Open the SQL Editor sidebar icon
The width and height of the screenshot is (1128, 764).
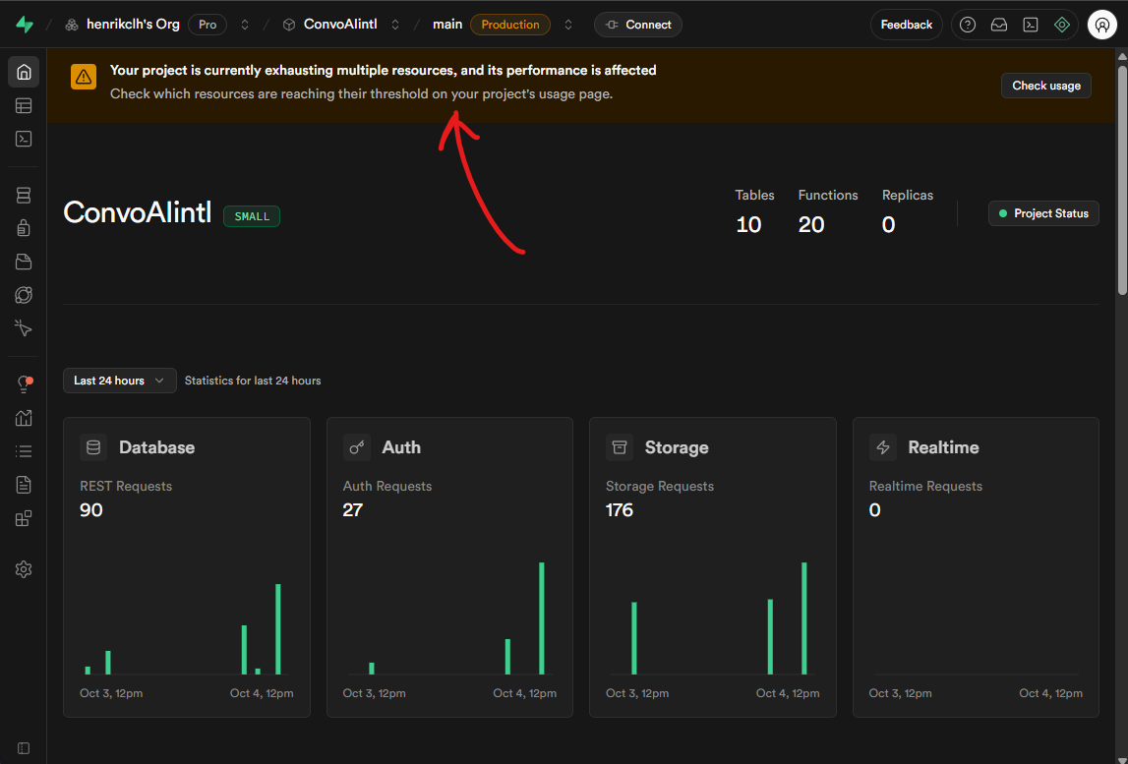tap(24, 139)
